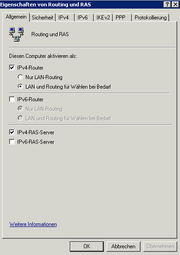Confirm with the OK button
Image resolution: width=180 pixels, height=255 pixels.
pyautogui.click(x=87, y=246)
